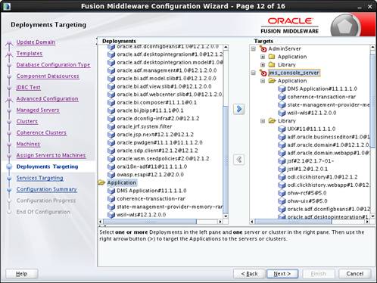377x283 pixels.
Task: Click the Back button
Action: (249, 274)
